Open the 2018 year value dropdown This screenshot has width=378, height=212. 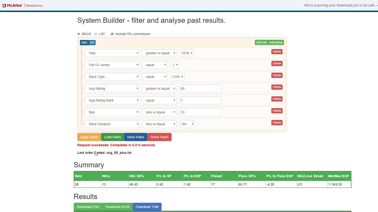coord(187,53)
